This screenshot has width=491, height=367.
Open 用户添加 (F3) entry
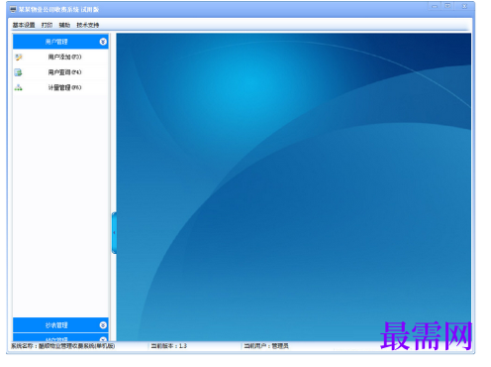[60, 57]
